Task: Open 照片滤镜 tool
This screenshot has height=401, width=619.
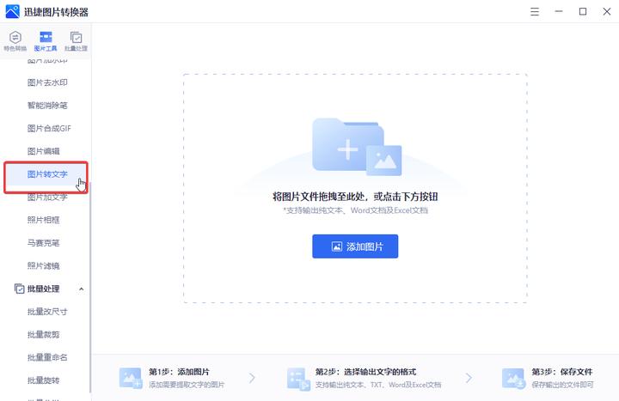Action: (x=44, y=265)
